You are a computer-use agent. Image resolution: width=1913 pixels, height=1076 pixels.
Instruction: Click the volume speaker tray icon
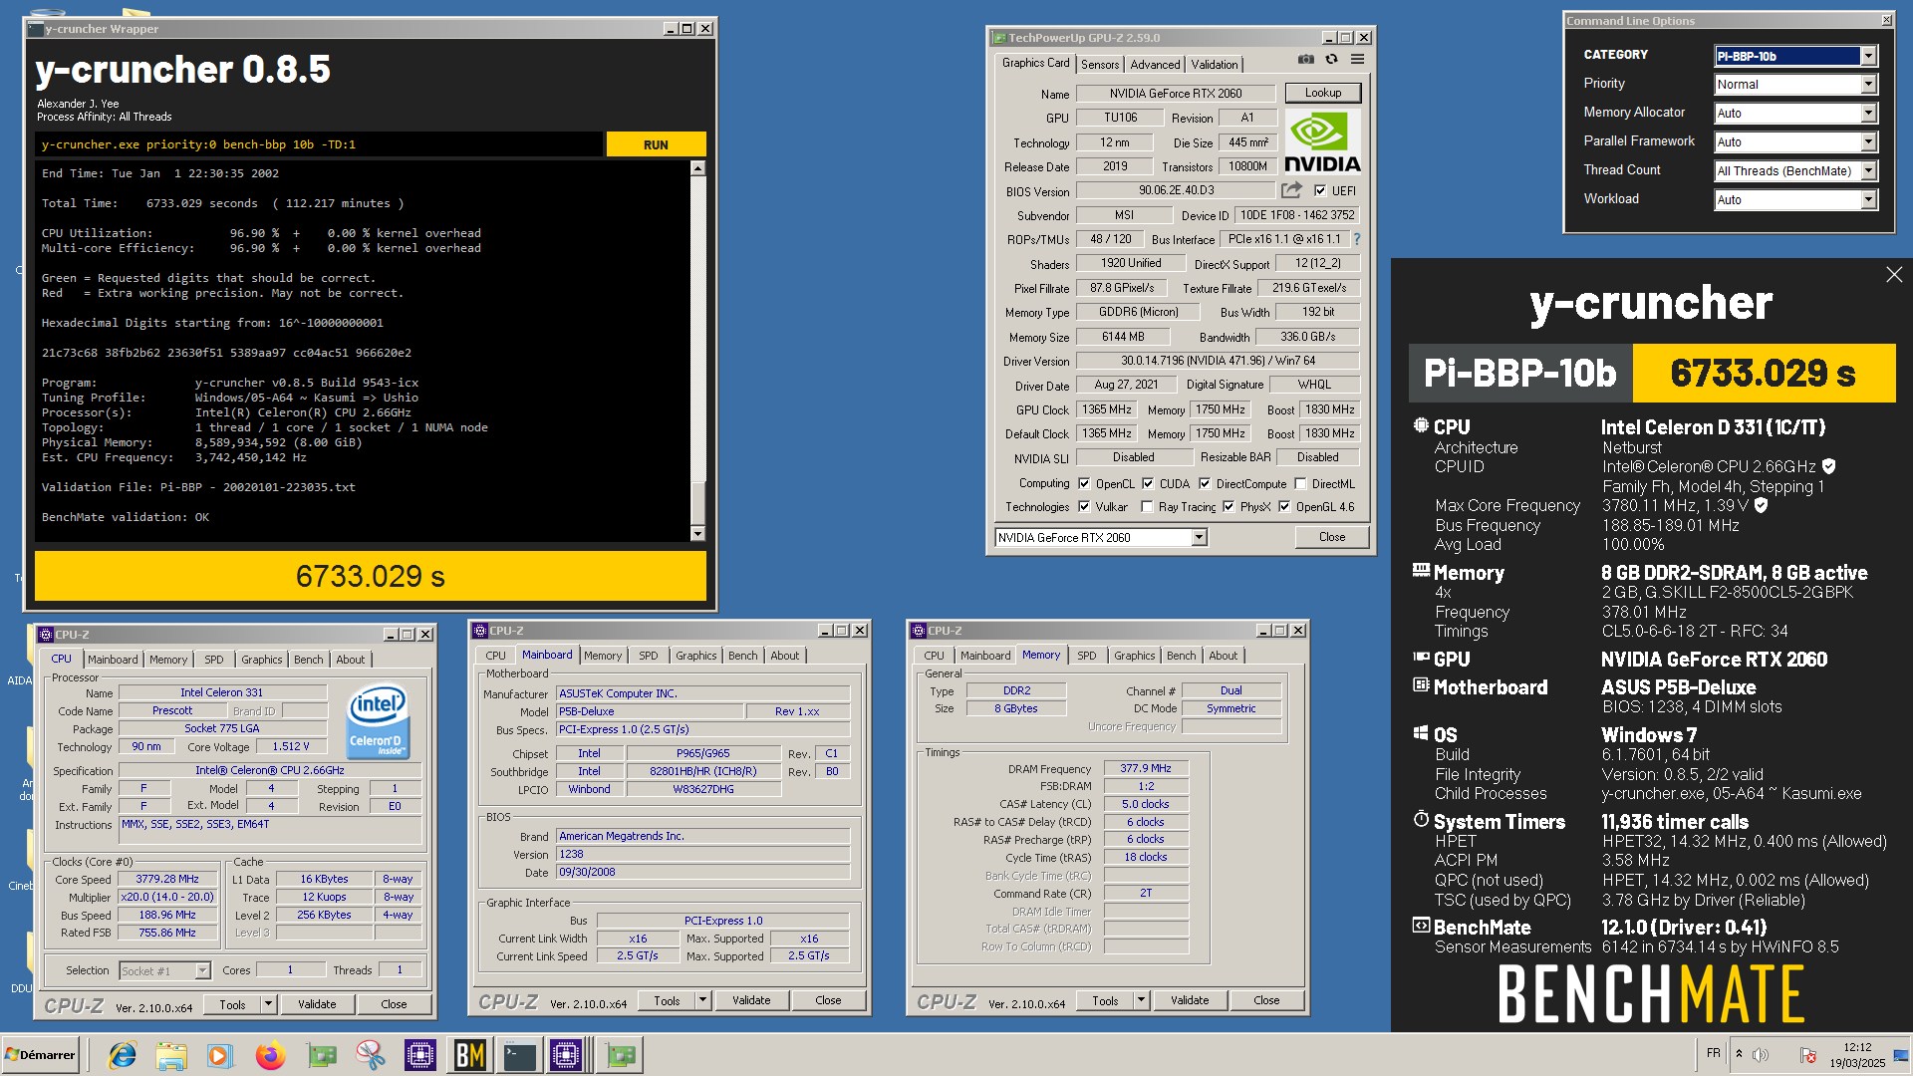(x=1761, y=1055)
